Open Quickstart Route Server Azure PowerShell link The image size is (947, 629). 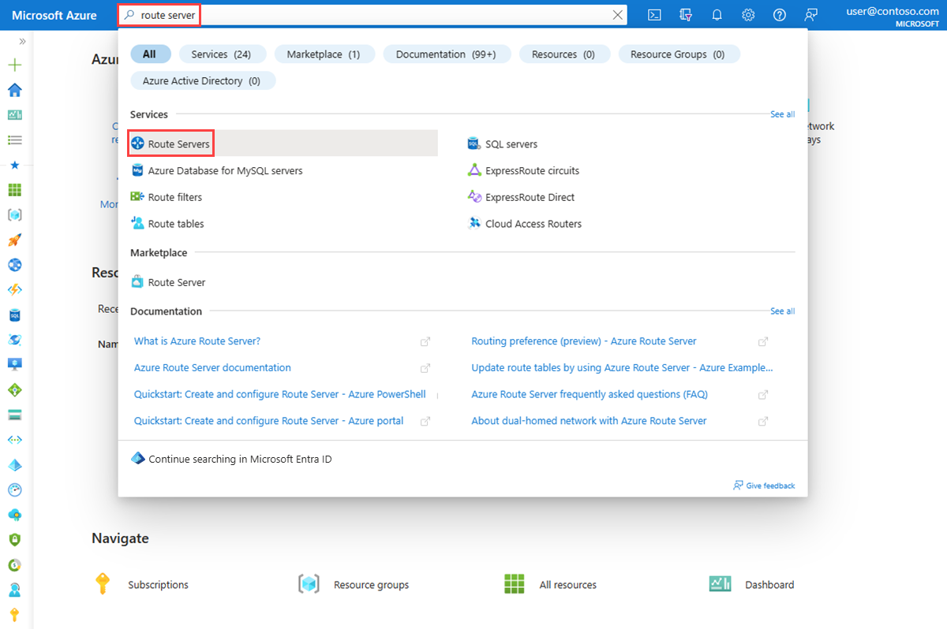tap(280, 394)
